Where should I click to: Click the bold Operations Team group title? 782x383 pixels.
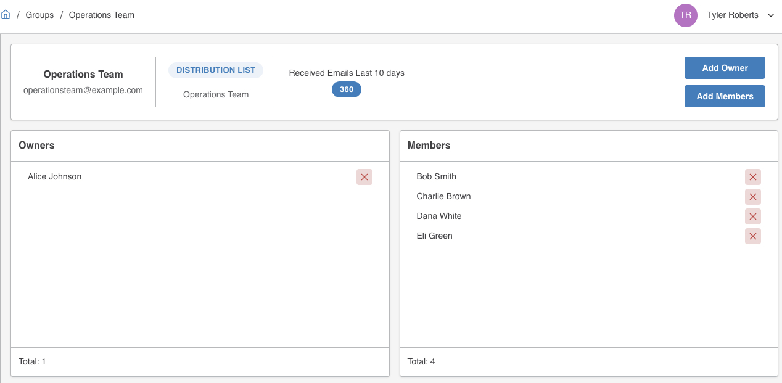point(83,74)
